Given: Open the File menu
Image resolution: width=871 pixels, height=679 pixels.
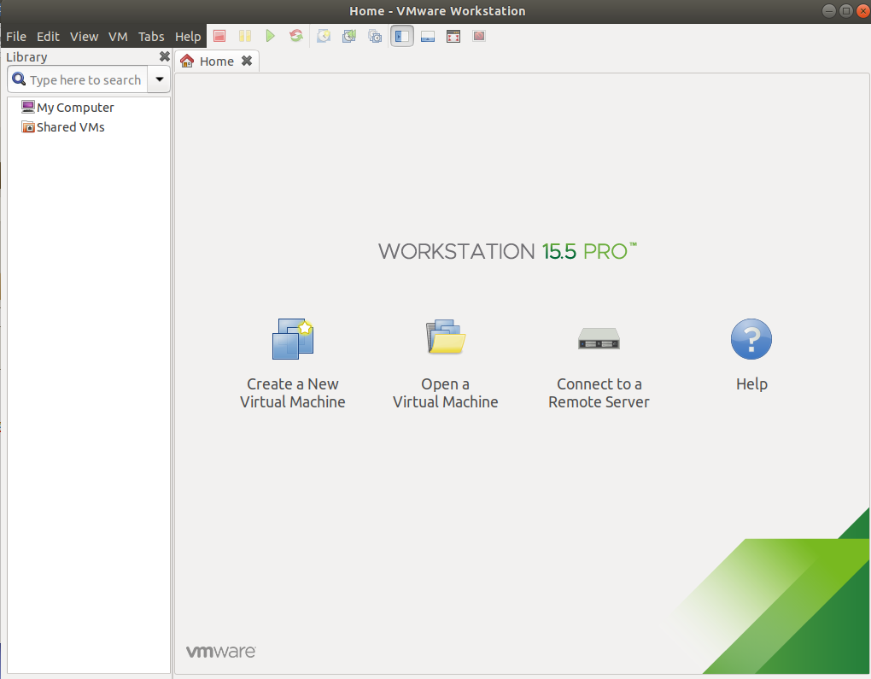Looking at the screenshot, I should point(16,37).
